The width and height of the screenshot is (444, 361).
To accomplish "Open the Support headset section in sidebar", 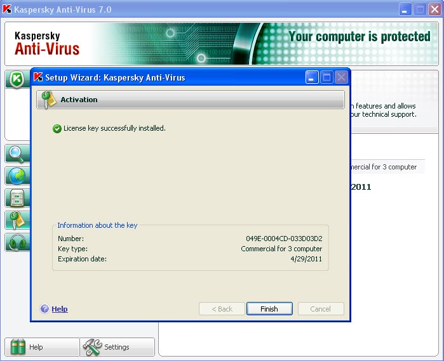I will coord(18,242).
